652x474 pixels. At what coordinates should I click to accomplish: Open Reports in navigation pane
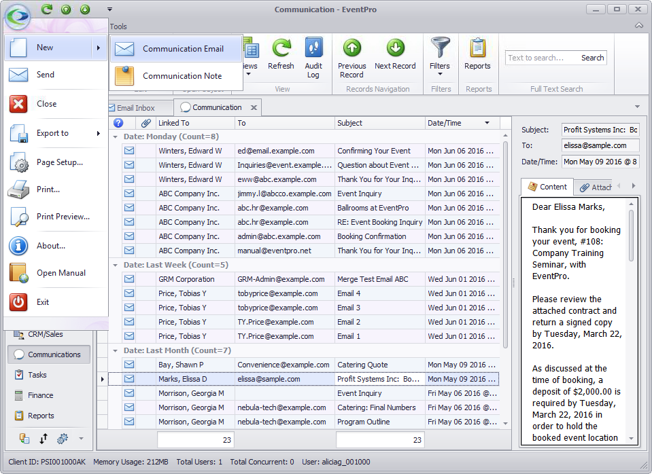click(x=49, y=416)
